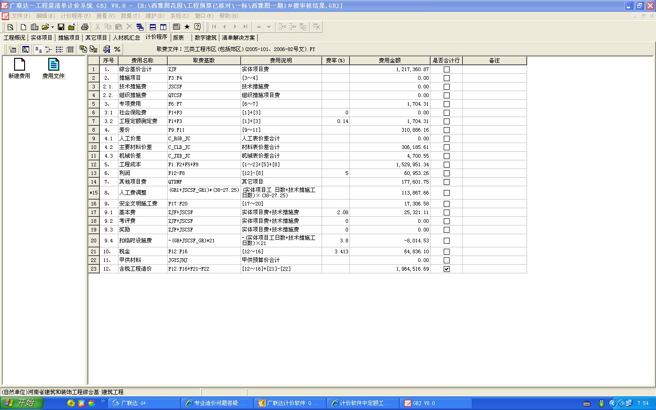Select the list view button

[x=59, y=49]
